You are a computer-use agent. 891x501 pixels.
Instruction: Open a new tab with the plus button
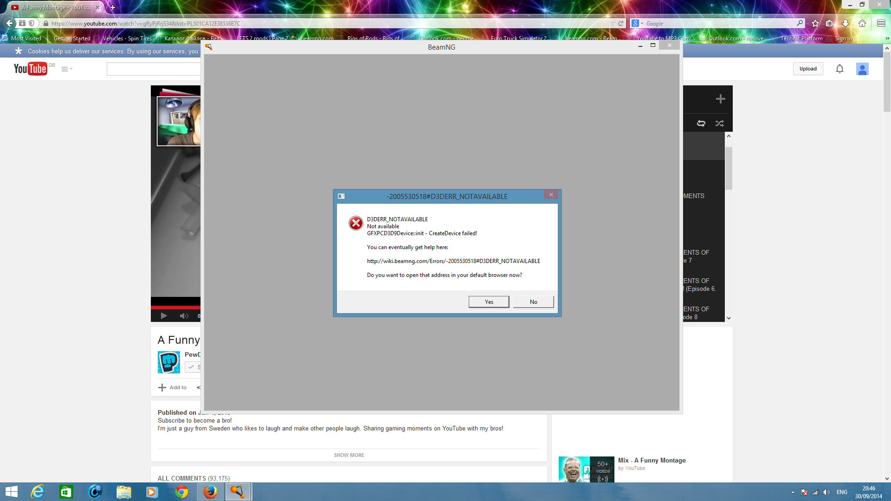click(x=112, y=7)
